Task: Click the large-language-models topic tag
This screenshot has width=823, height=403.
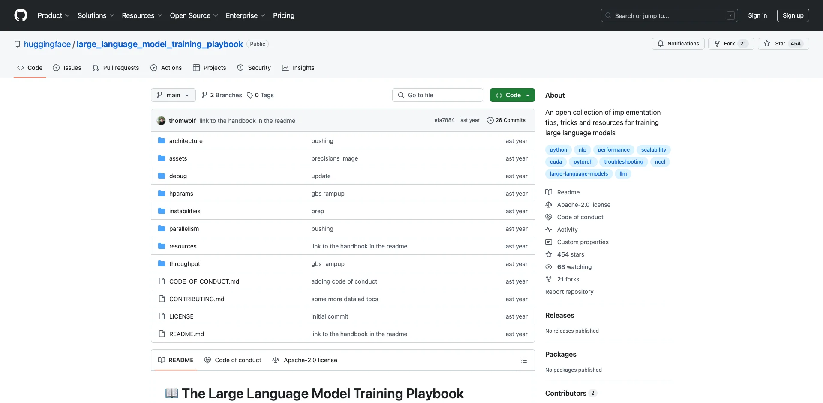Action: 579,174
